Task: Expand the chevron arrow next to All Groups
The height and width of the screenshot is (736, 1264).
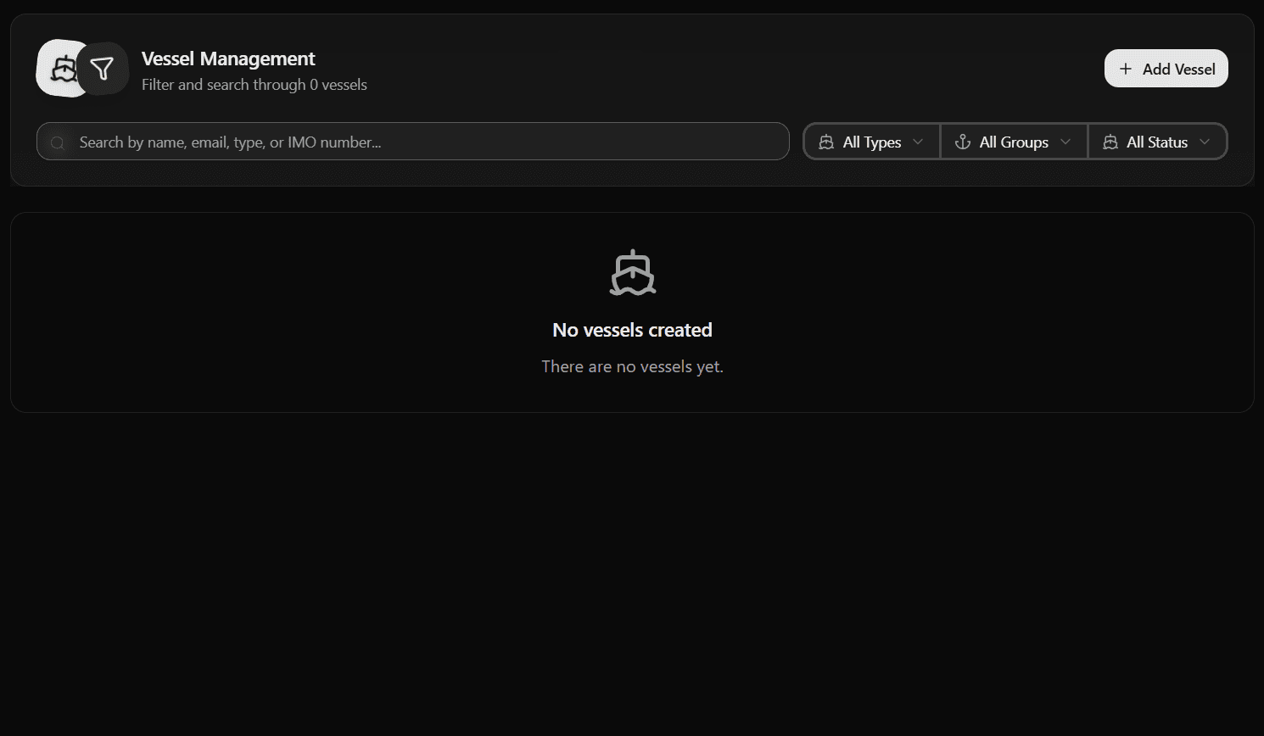Action: click(1065, 142)
